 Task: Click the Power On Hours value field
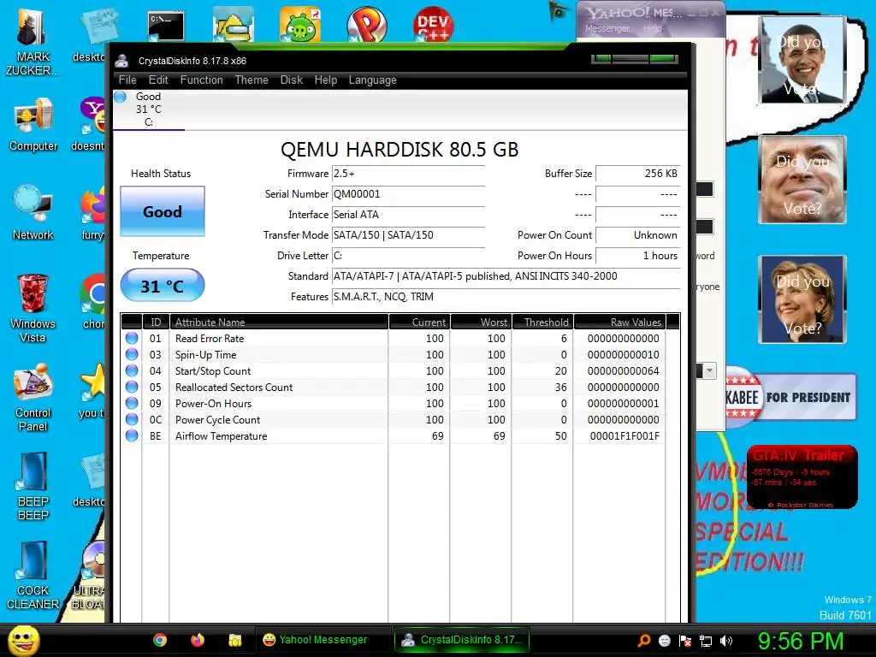click(x=637, y=255)
